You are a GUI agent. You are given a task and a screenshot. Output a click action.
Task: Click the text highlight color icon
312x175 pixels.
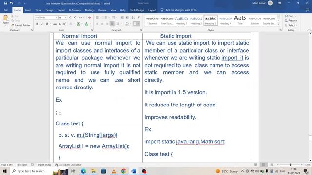pos(78,24)
